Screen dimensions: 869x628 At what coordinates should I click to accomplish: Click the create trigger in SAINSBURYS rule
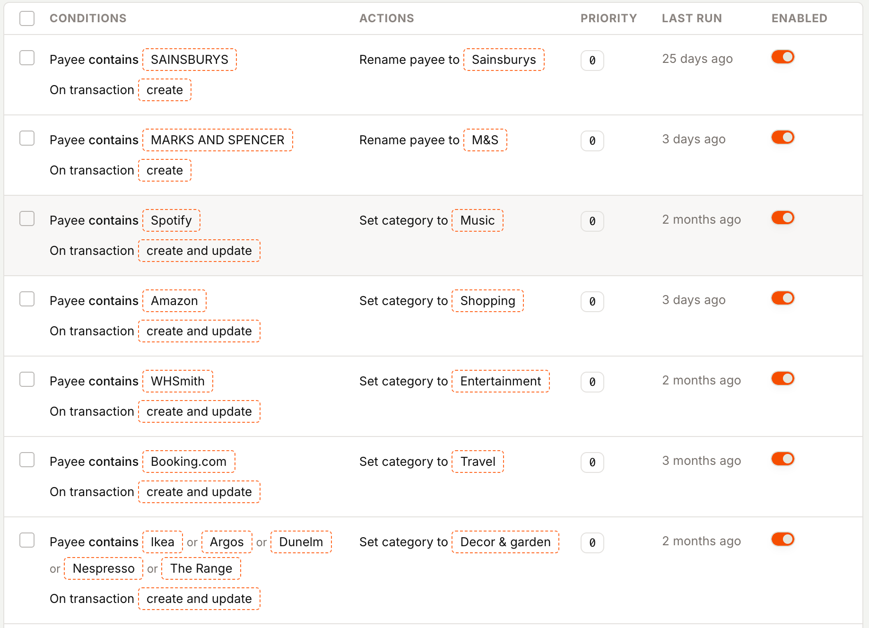click(x=165, y=90)
